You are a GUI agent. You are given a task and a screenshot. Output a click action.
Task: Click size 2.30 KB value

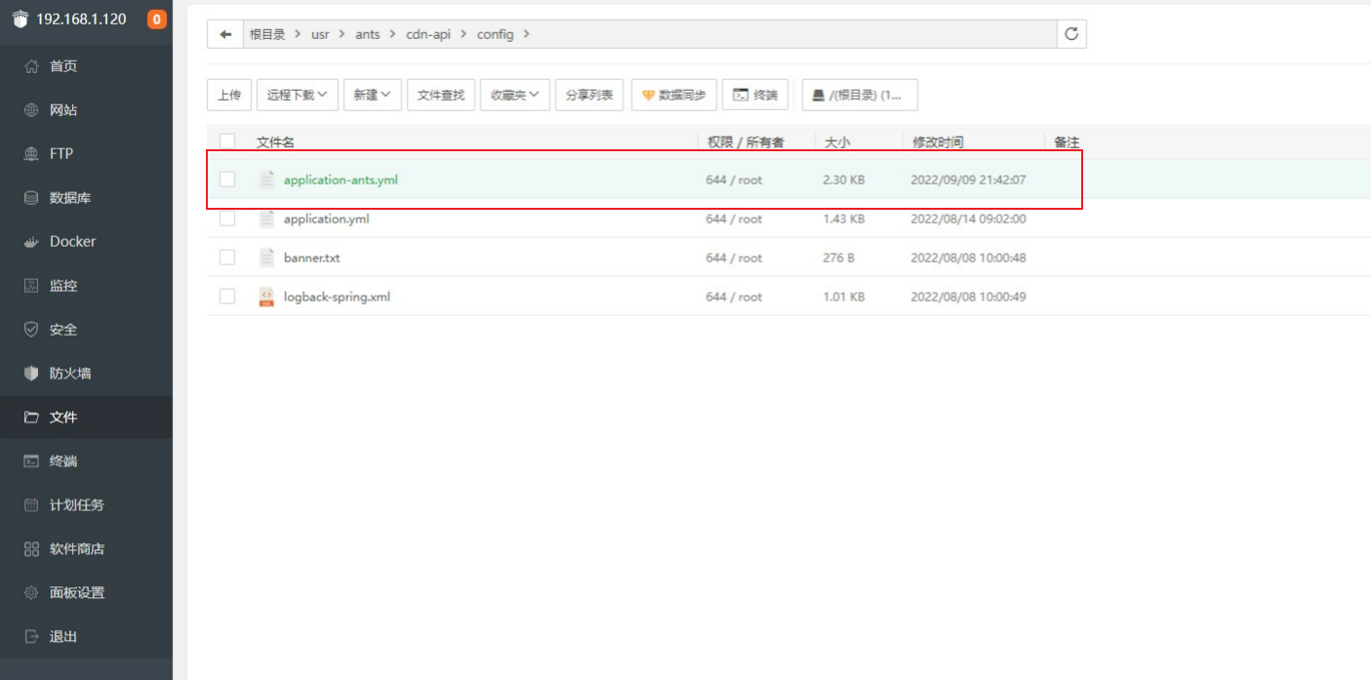(844, 180)
